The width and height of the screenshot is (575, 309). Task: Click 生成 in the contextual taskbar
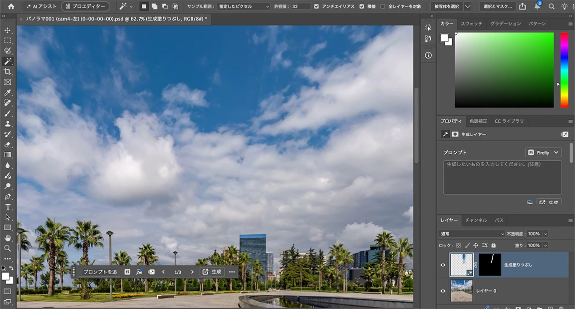tap(212, 272)
